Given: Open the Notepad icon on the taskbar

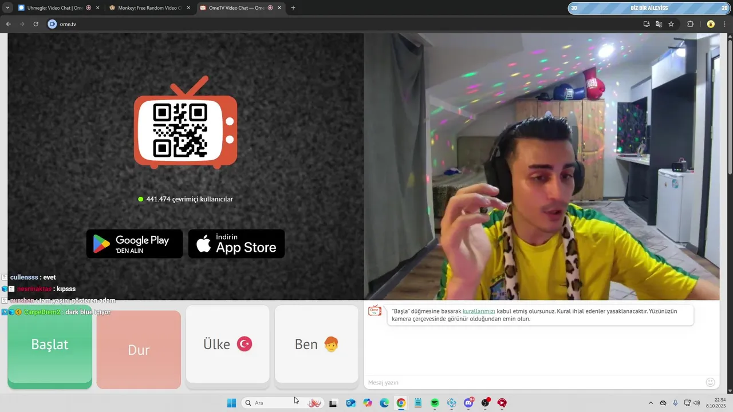Looking at the screenshot, I should click(418, 403).
